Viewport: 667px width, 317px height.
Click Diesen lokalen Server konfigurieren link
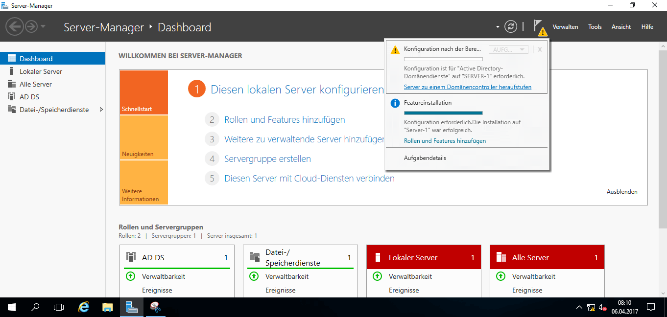pyautogui.click(x=297, y=90)
